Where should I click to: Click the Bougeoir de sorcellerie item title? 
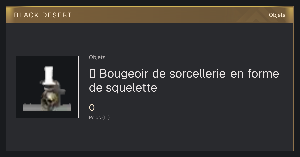[x=184, y=80]
